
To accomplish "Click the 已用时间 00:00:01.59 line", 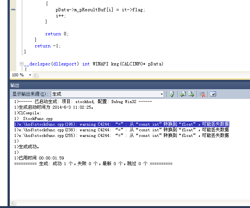I will click(39, 158).
